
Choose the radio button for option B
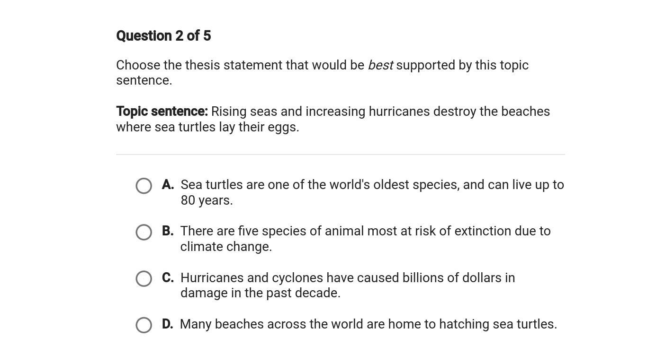click(x=144, y=232)
